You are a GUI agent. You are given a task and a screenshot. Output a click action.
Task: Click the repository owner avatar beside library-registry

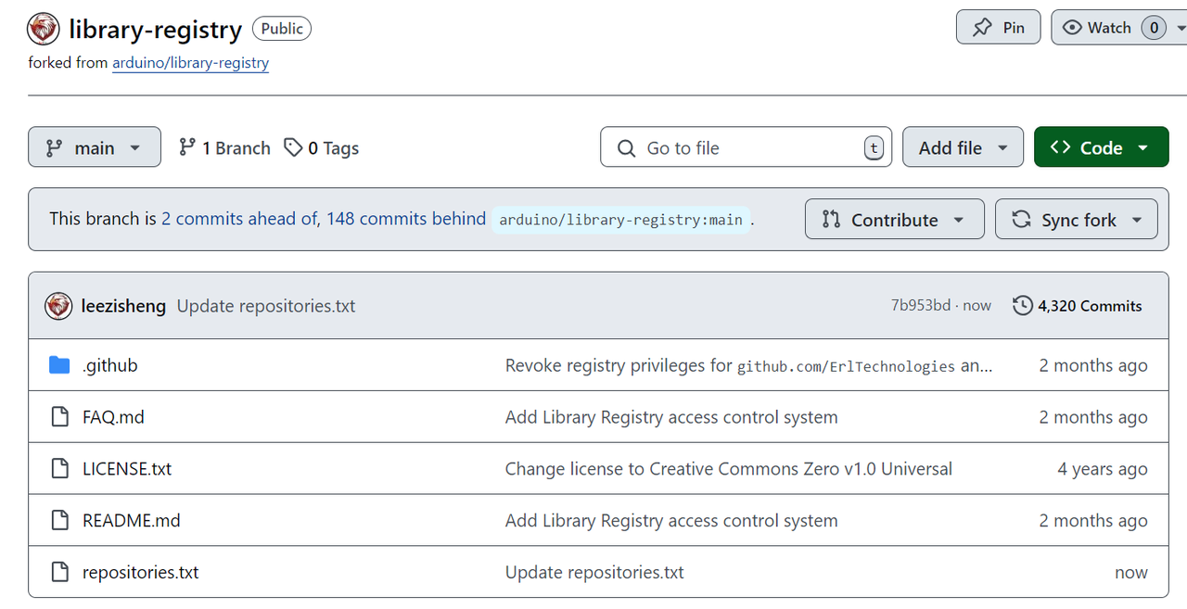[44, 30]
